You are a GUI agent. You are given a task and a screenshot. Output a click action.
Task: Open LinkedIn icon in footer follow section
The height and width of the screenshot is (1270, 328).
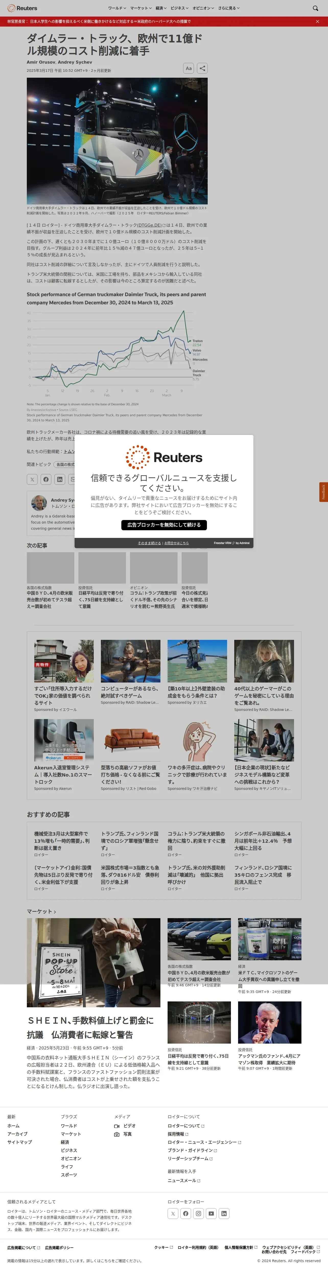point(224,1213)
